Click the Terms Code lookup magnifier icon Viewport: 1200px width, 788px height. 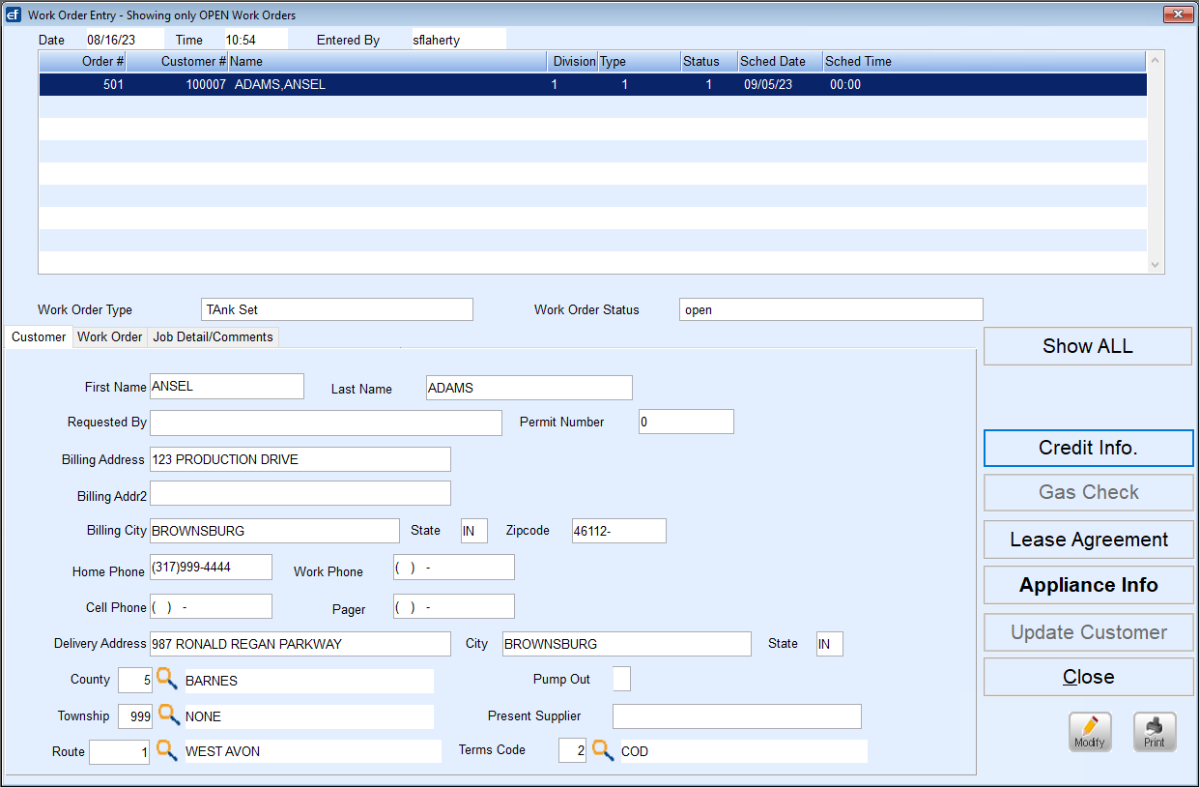(603, 749)
